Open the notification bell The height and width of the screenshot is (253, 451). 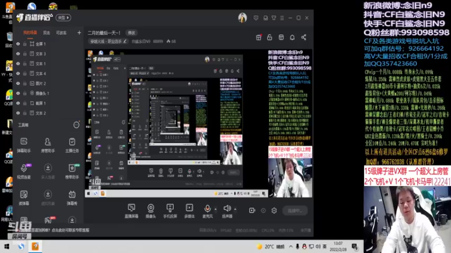(292, 37)
